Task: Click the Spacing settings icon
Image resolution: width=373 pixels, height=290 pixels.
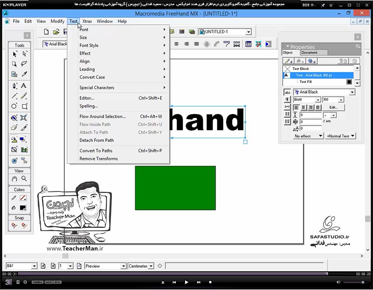Action: click(287, 106)
